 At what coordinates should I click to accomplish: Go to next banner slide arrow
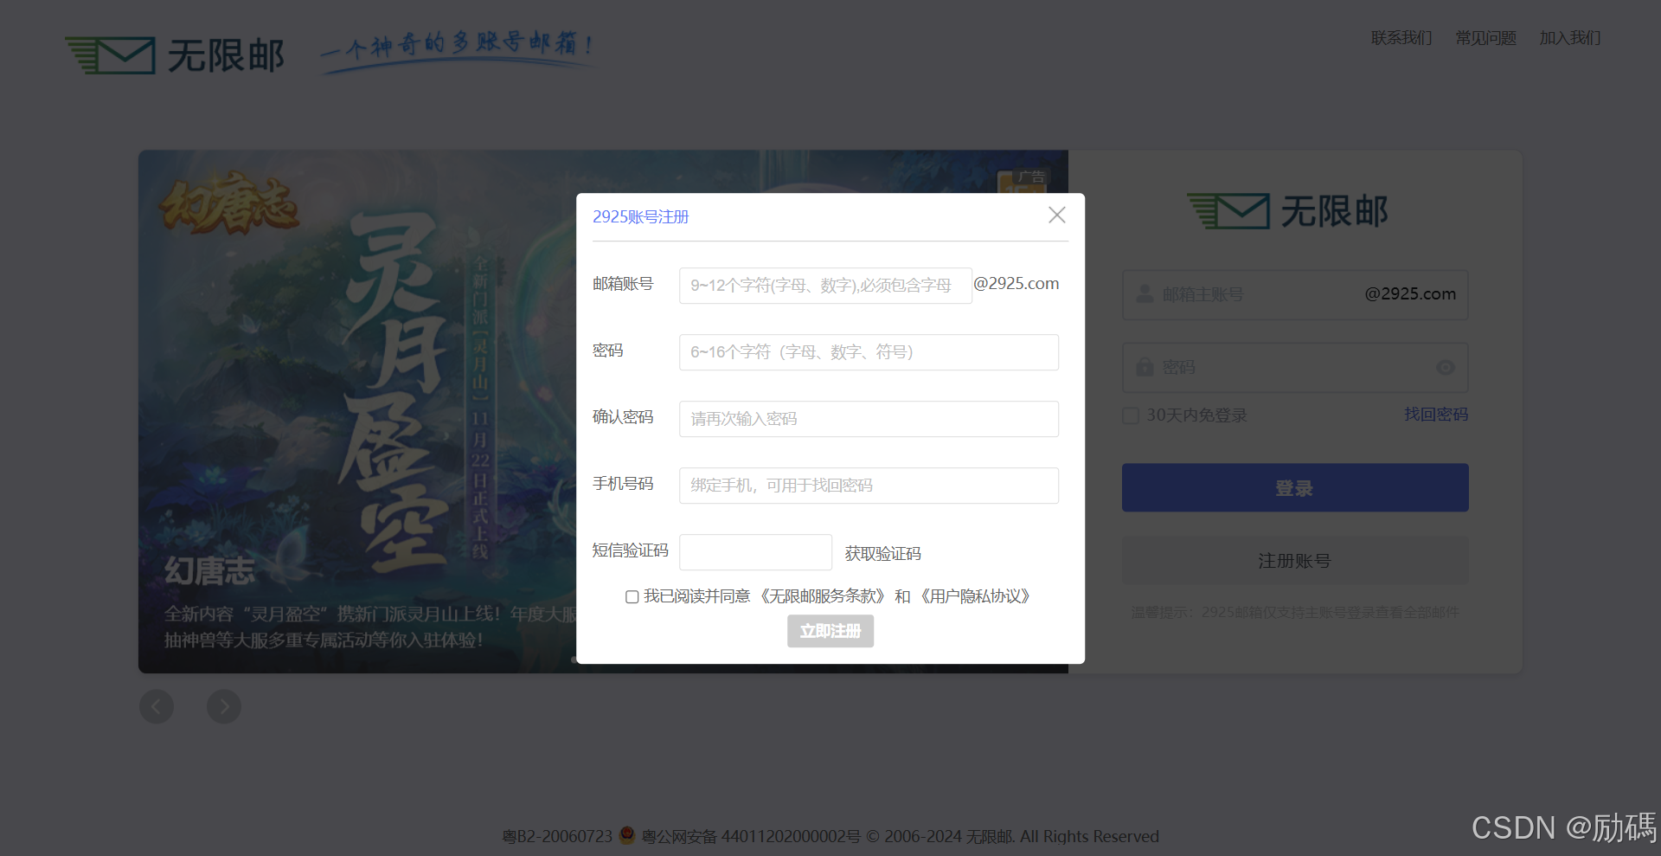(x=224, y=706)
